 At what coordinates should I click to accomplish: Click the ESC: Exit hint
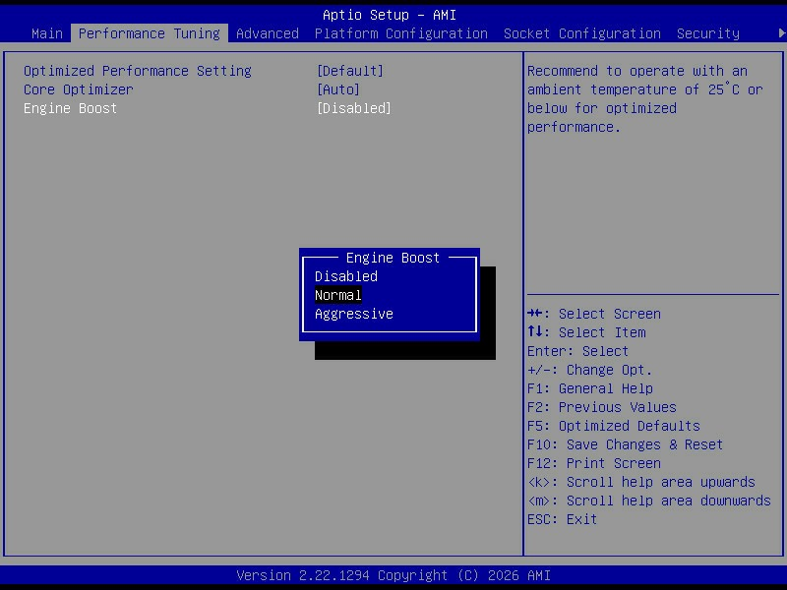[562, 519]
